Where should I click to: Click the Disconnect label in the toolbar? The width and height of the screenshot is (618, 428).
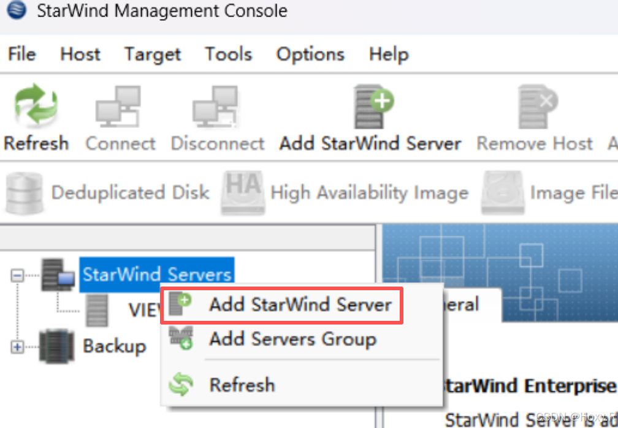(x=218, y=143)
